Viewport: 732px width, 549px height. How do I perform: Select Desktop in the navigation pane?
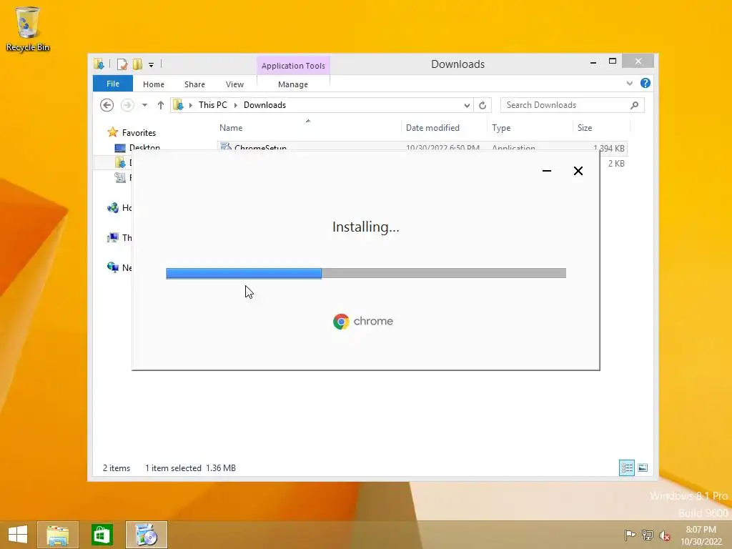(x=144, y=147)
